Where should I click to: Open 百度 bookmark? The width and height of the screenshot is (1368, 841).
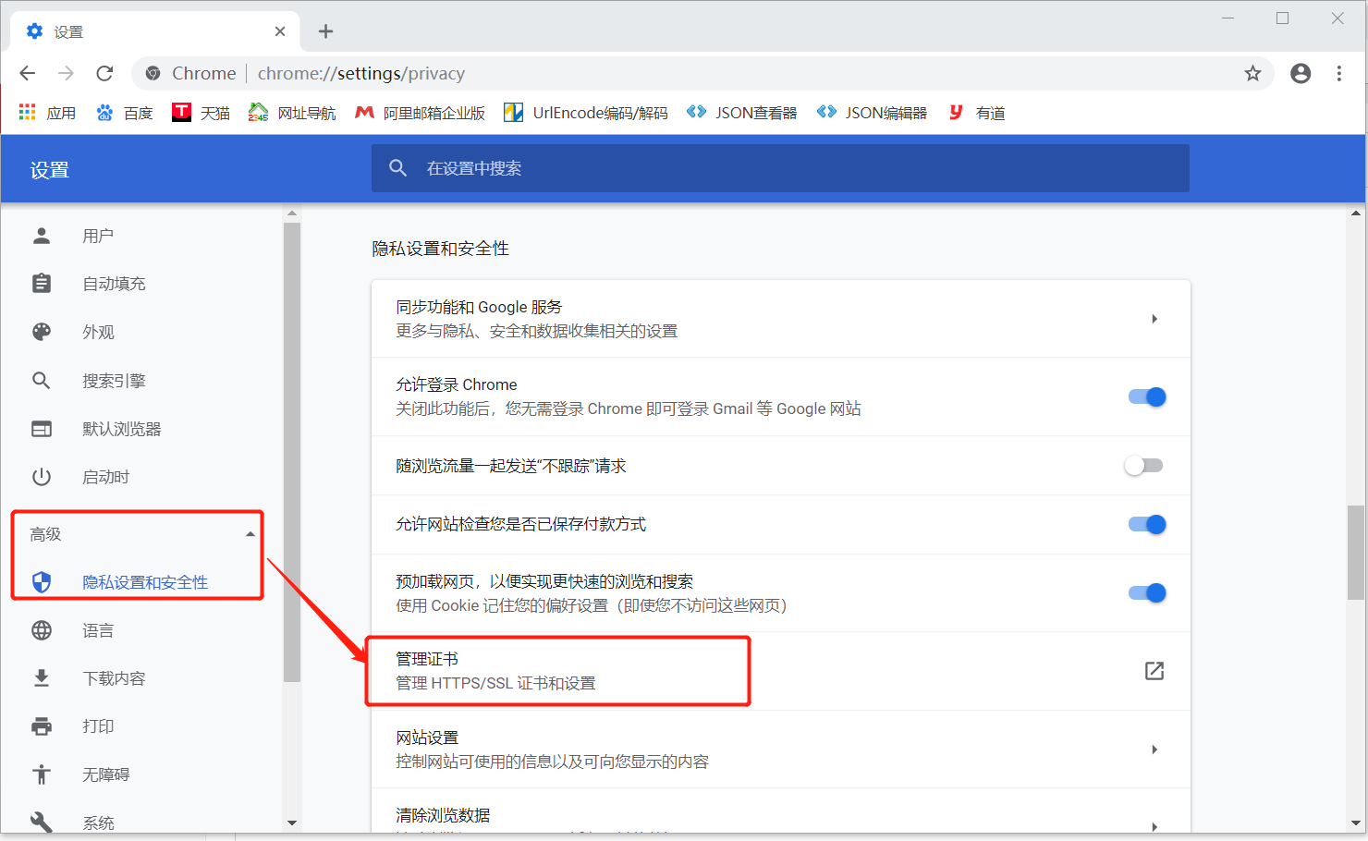point(125,113)
